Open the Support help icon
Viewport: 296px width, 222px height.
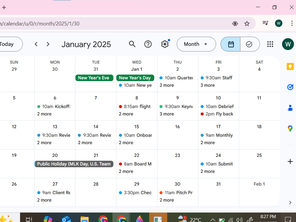pos(148,44)
